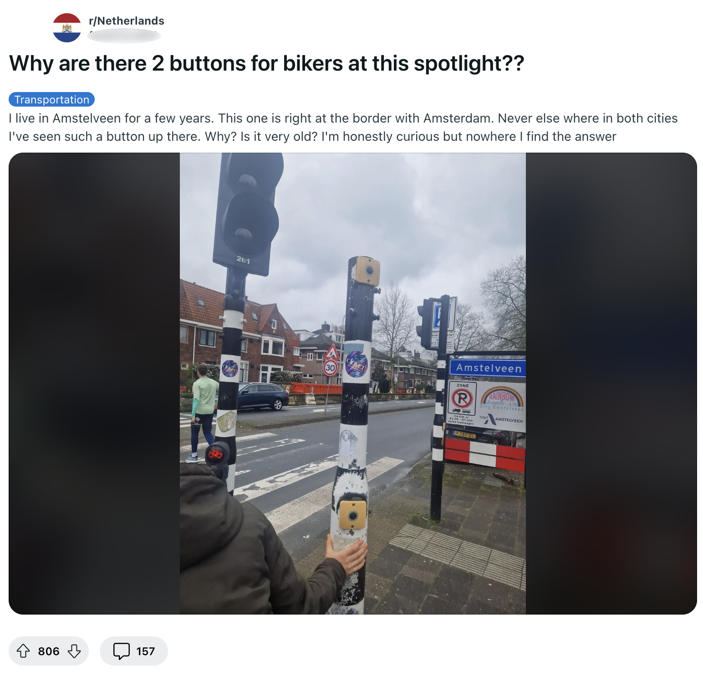Open the post photo in full view
Screen dimensions: 703x677
coord(353,384)
